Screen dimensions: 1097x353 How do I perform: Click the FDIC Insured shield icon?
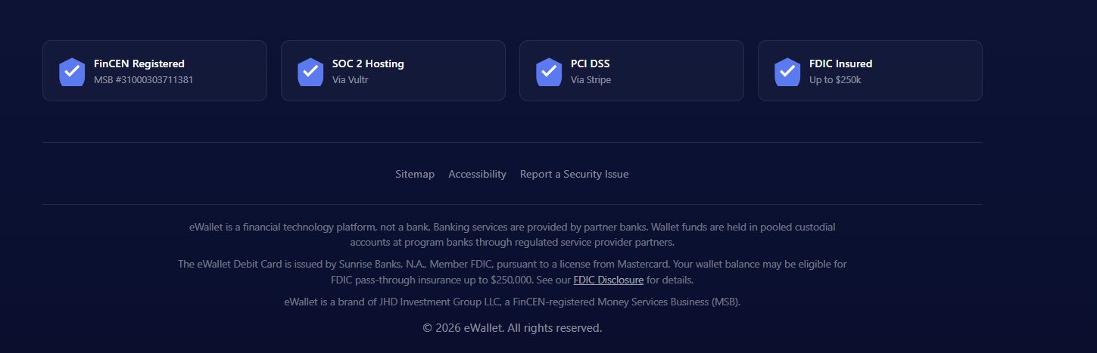tap(787, 72)
